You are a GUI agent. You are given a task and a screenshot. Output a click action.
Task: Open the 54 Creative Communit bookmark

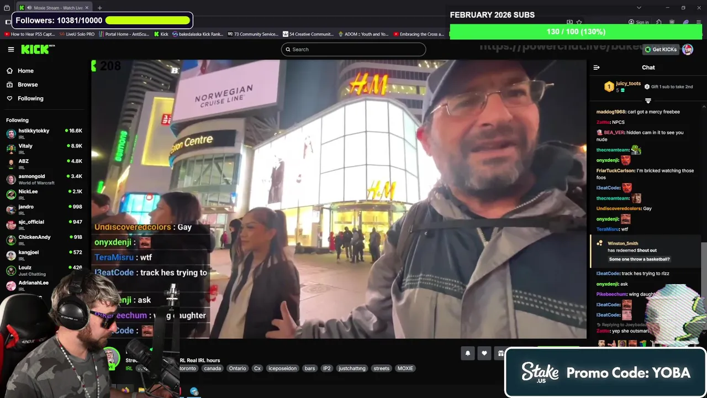(x=308, y=34)
